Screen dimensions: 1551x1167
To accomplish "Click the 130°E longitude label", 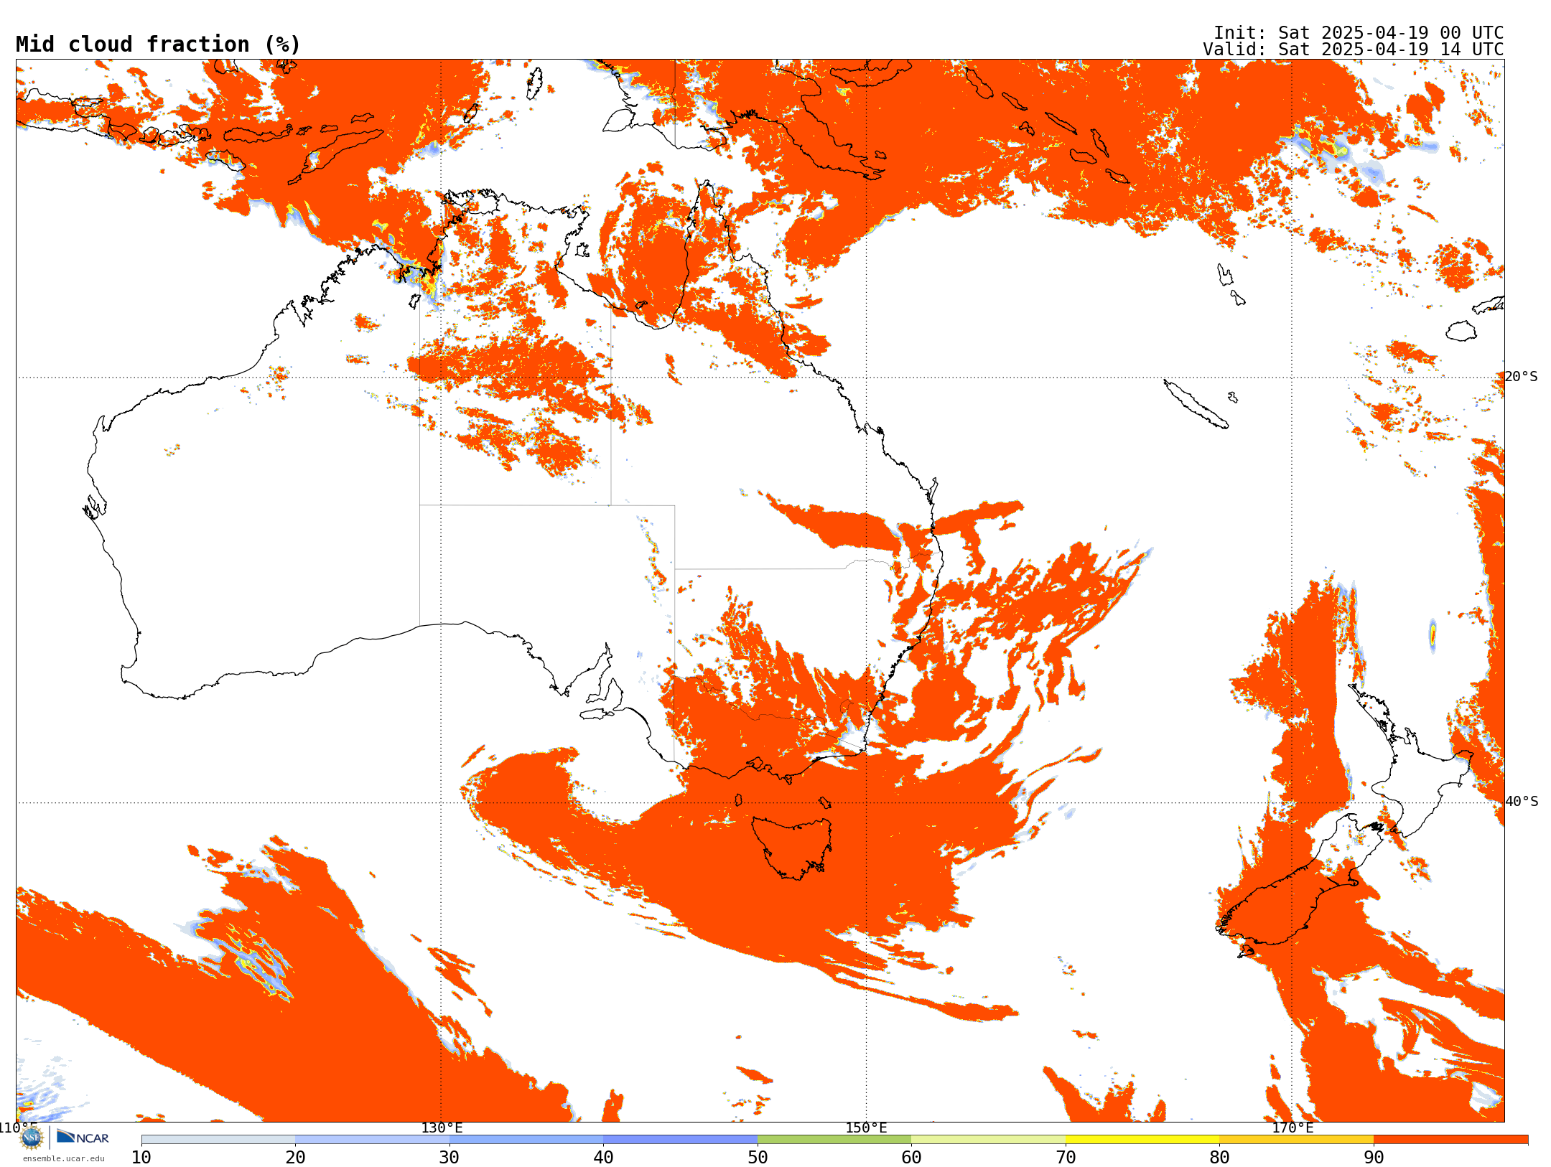I will coord(442,1128).
